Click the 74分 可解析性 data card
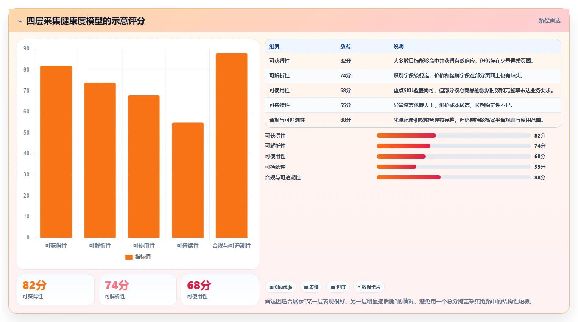The image size is (578, 322). 138,289
